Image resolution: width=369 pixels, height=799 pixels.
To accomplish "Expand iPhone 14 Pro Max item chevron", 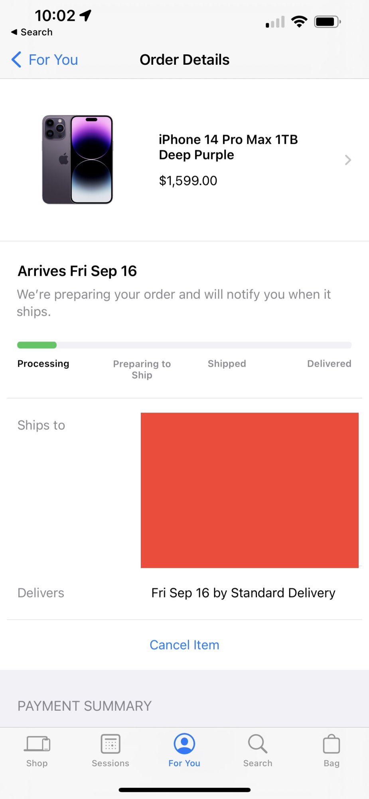I will coord(348,160).
